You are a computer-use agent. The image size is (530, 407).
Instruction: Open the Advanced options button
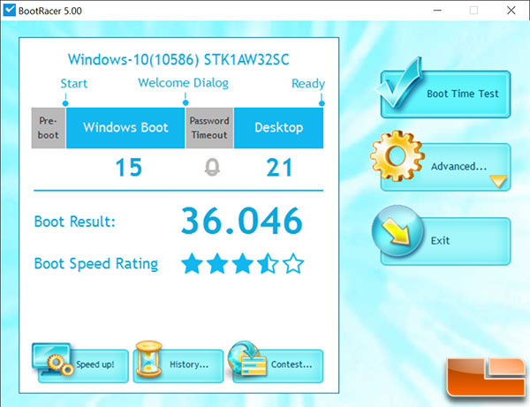pos(445,167)
